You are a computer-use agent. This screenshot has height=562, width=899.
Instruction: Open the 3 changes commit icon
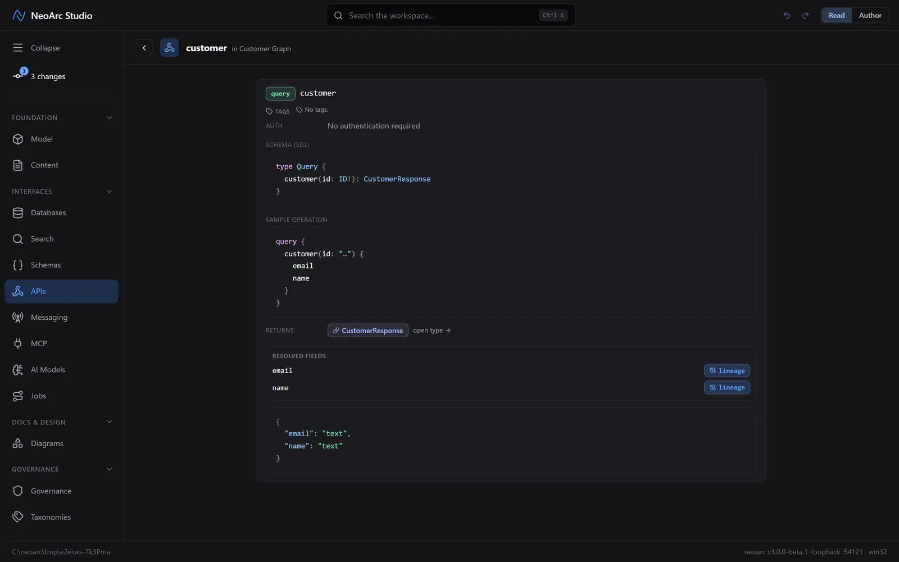coord(18,76)
